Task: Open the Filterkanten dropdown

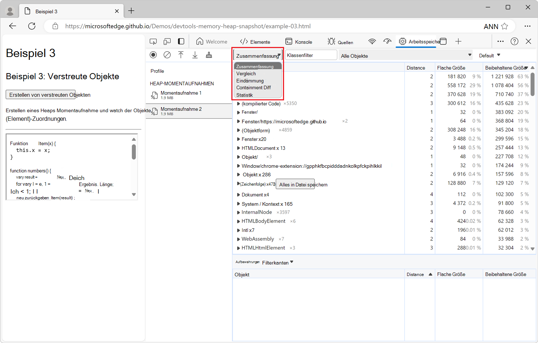Action: (278, 263)
